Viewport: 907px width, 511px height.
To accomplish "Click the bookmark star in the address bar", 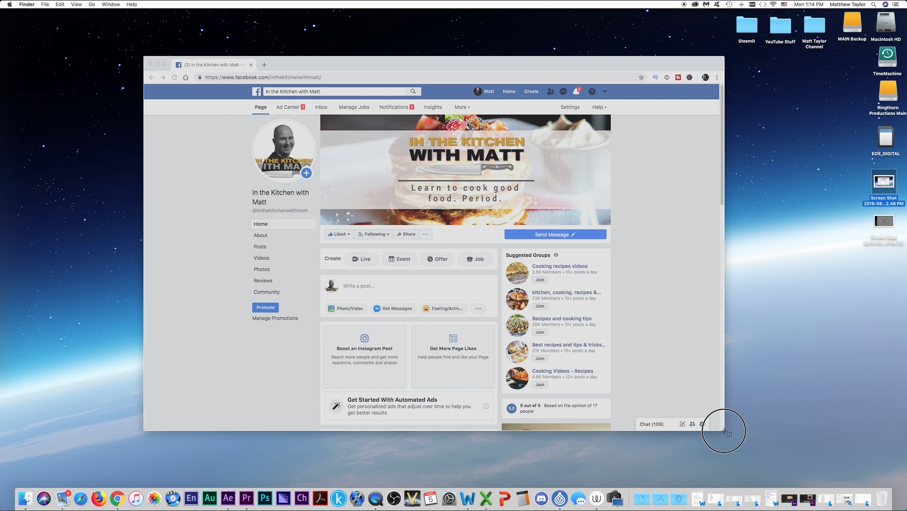I will 641,77.
